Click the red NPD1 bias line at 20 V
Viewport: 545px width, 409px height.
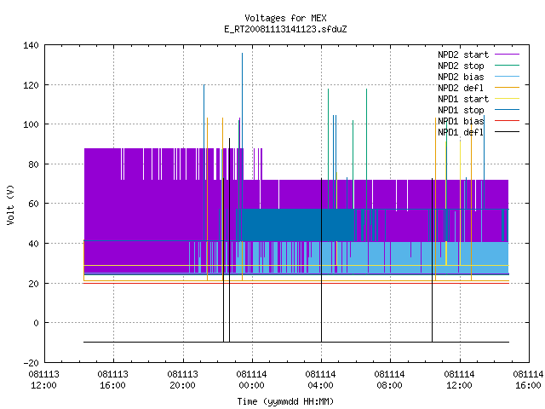[x=296, y=284]
